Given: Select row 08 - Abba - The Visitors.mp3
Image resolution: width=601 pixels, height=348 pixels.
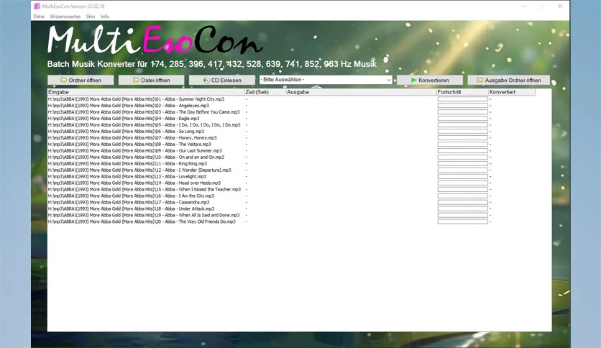Looking at the screenshot, I should (129, 144).
